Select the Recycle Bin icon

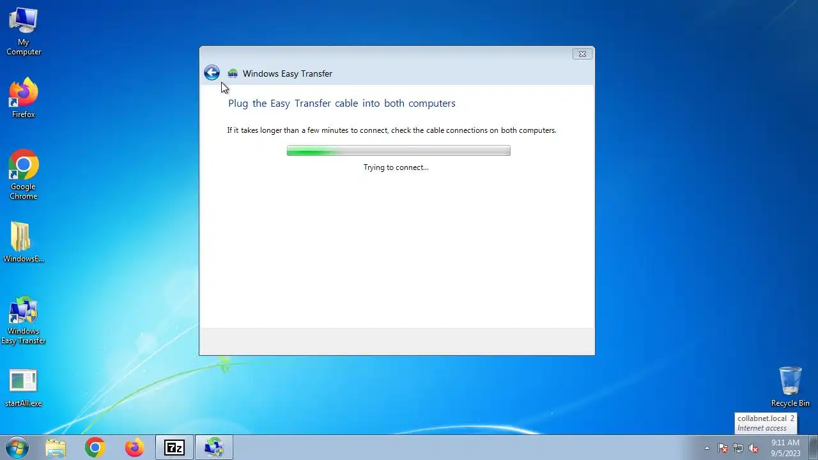click(791, 387)
